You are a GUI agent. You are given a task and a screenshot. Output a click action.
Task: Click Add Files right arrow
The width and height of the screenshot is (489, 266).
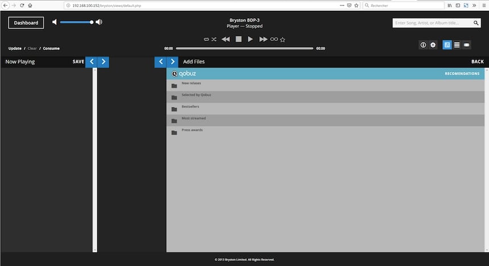[x=172, y=62]
